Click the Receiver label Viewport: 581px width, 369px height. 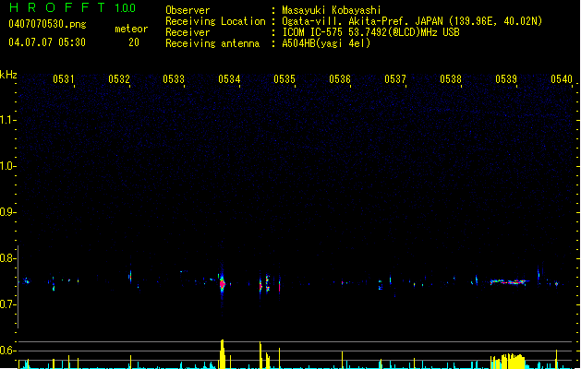pos(188,32)
